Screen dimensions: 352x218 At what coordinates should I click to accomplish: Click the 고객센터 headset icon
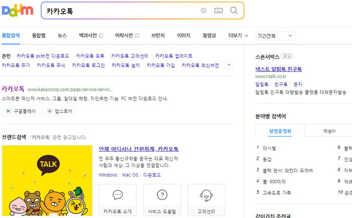(206, 195)
